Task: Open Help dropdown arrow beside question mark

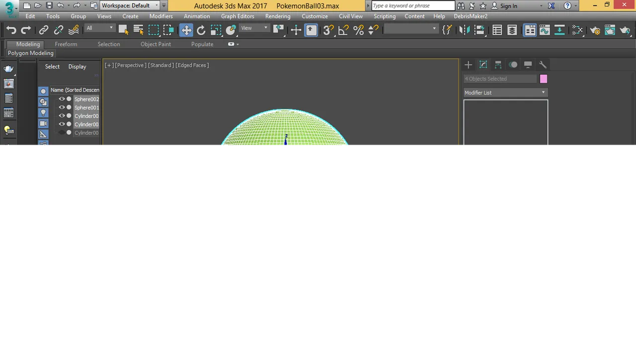Action: point(575,6)
